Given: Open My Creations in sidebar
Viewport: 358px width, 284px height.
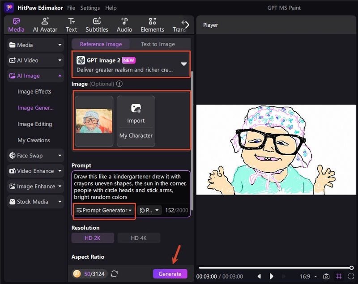Looking at the screenshot, I should (34, 140).
